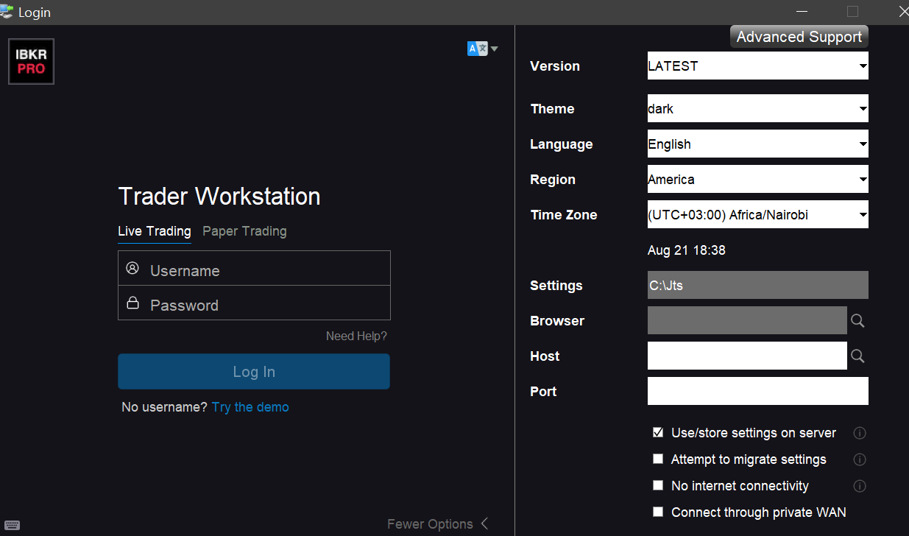Open the Version dropdown

coord(757,66)
